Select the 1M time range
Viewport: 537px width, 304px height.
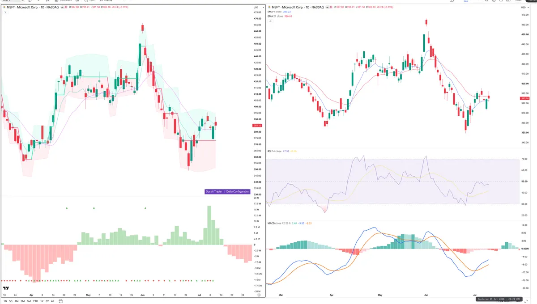tap(17, 301)
